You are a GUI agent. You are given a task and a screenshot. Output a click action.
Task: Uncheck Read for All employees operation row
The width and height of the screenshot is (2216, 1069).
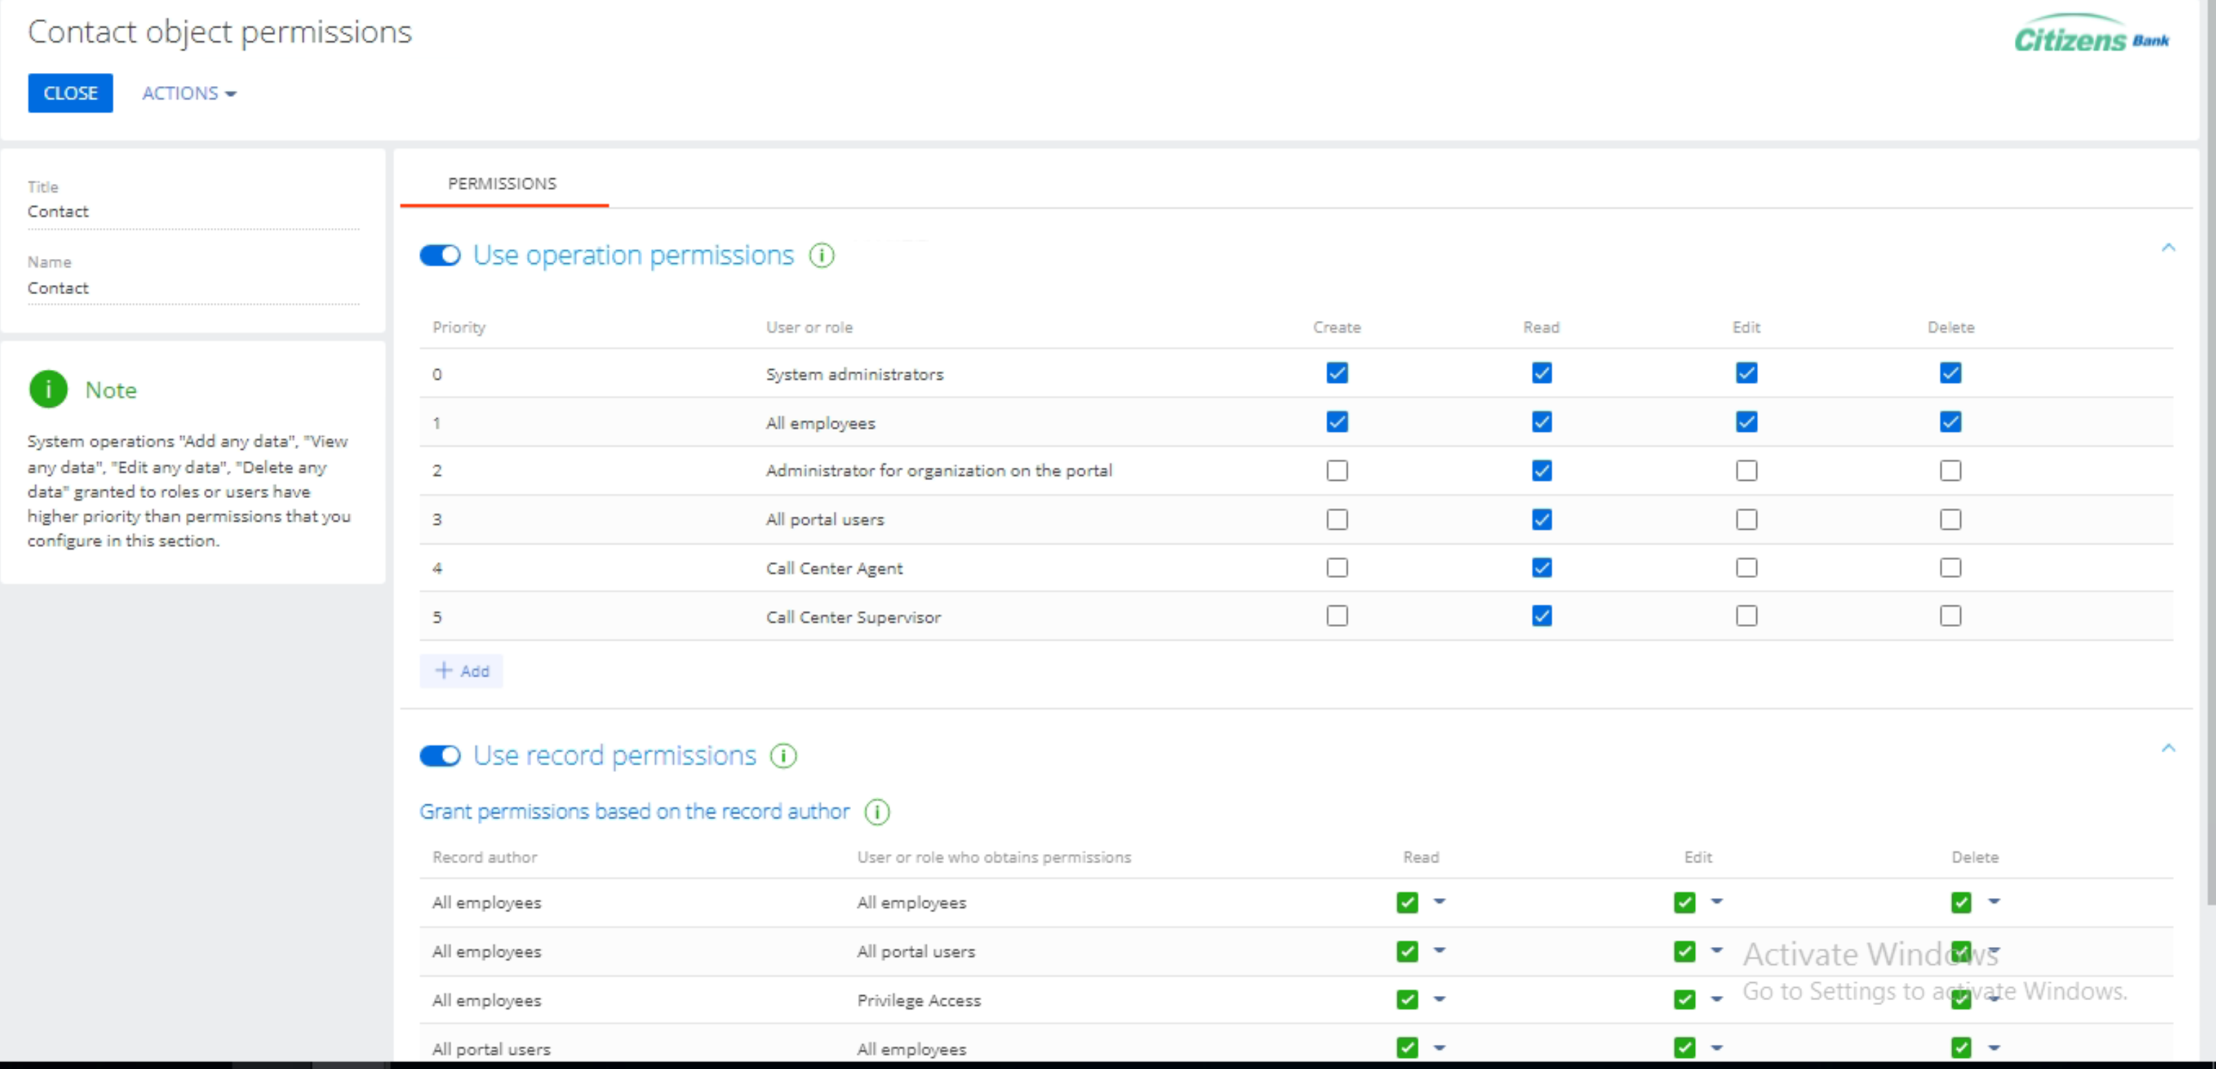[1541, 422]
